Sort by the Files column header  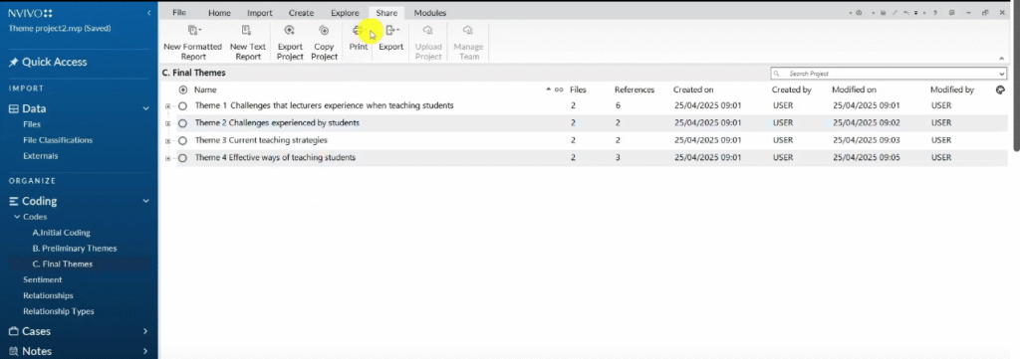click(578, 90)
